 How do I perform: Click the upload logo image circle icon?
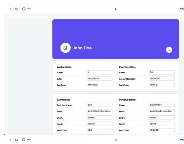[66, 48]
